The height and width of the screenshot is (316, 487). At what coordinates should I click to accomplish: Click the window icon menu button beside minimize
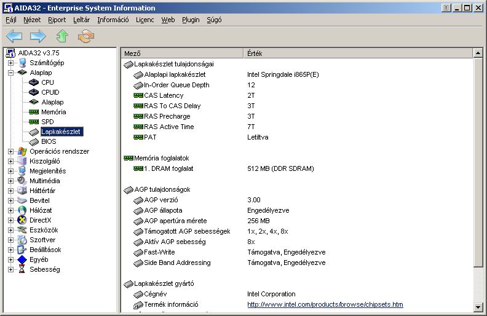click(x=446, y=8)
